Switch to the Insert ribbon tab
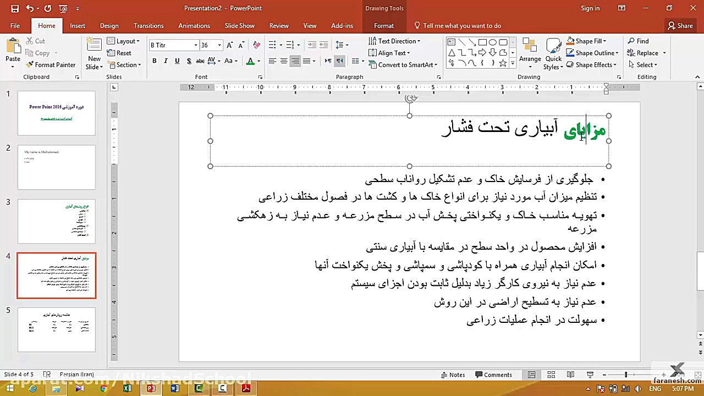The height and width of the screenshot is (396, 704). pyautogui.click(x=78, y=25)
